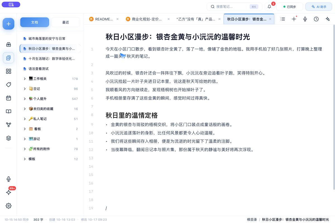Open the calendar icon in left sidebar
This screenshot has height=223, width=335.
coord(8,98)
